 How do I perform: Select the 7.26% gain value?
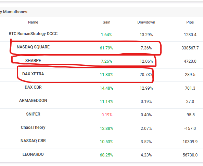[106, 61]
